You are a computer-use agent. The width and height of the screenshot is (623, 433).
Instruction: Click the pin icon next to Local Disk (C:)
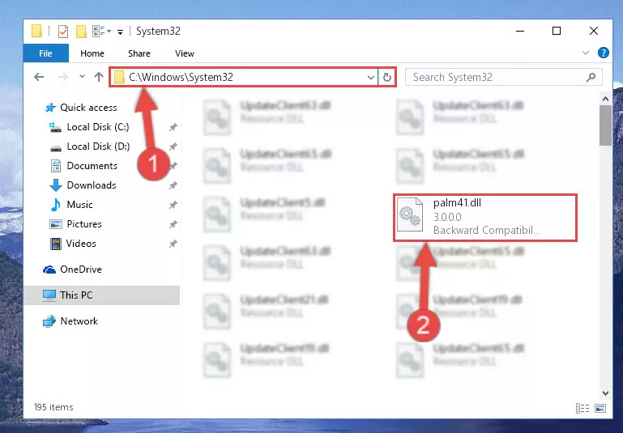[173, 127]
